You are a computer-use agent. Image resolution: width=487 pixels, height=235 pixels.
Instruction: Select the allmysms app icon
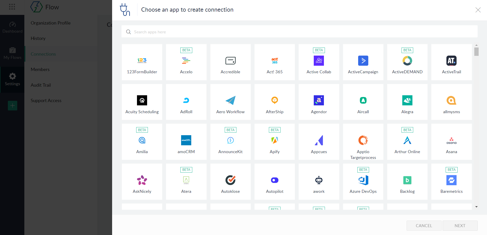(451, 100)
